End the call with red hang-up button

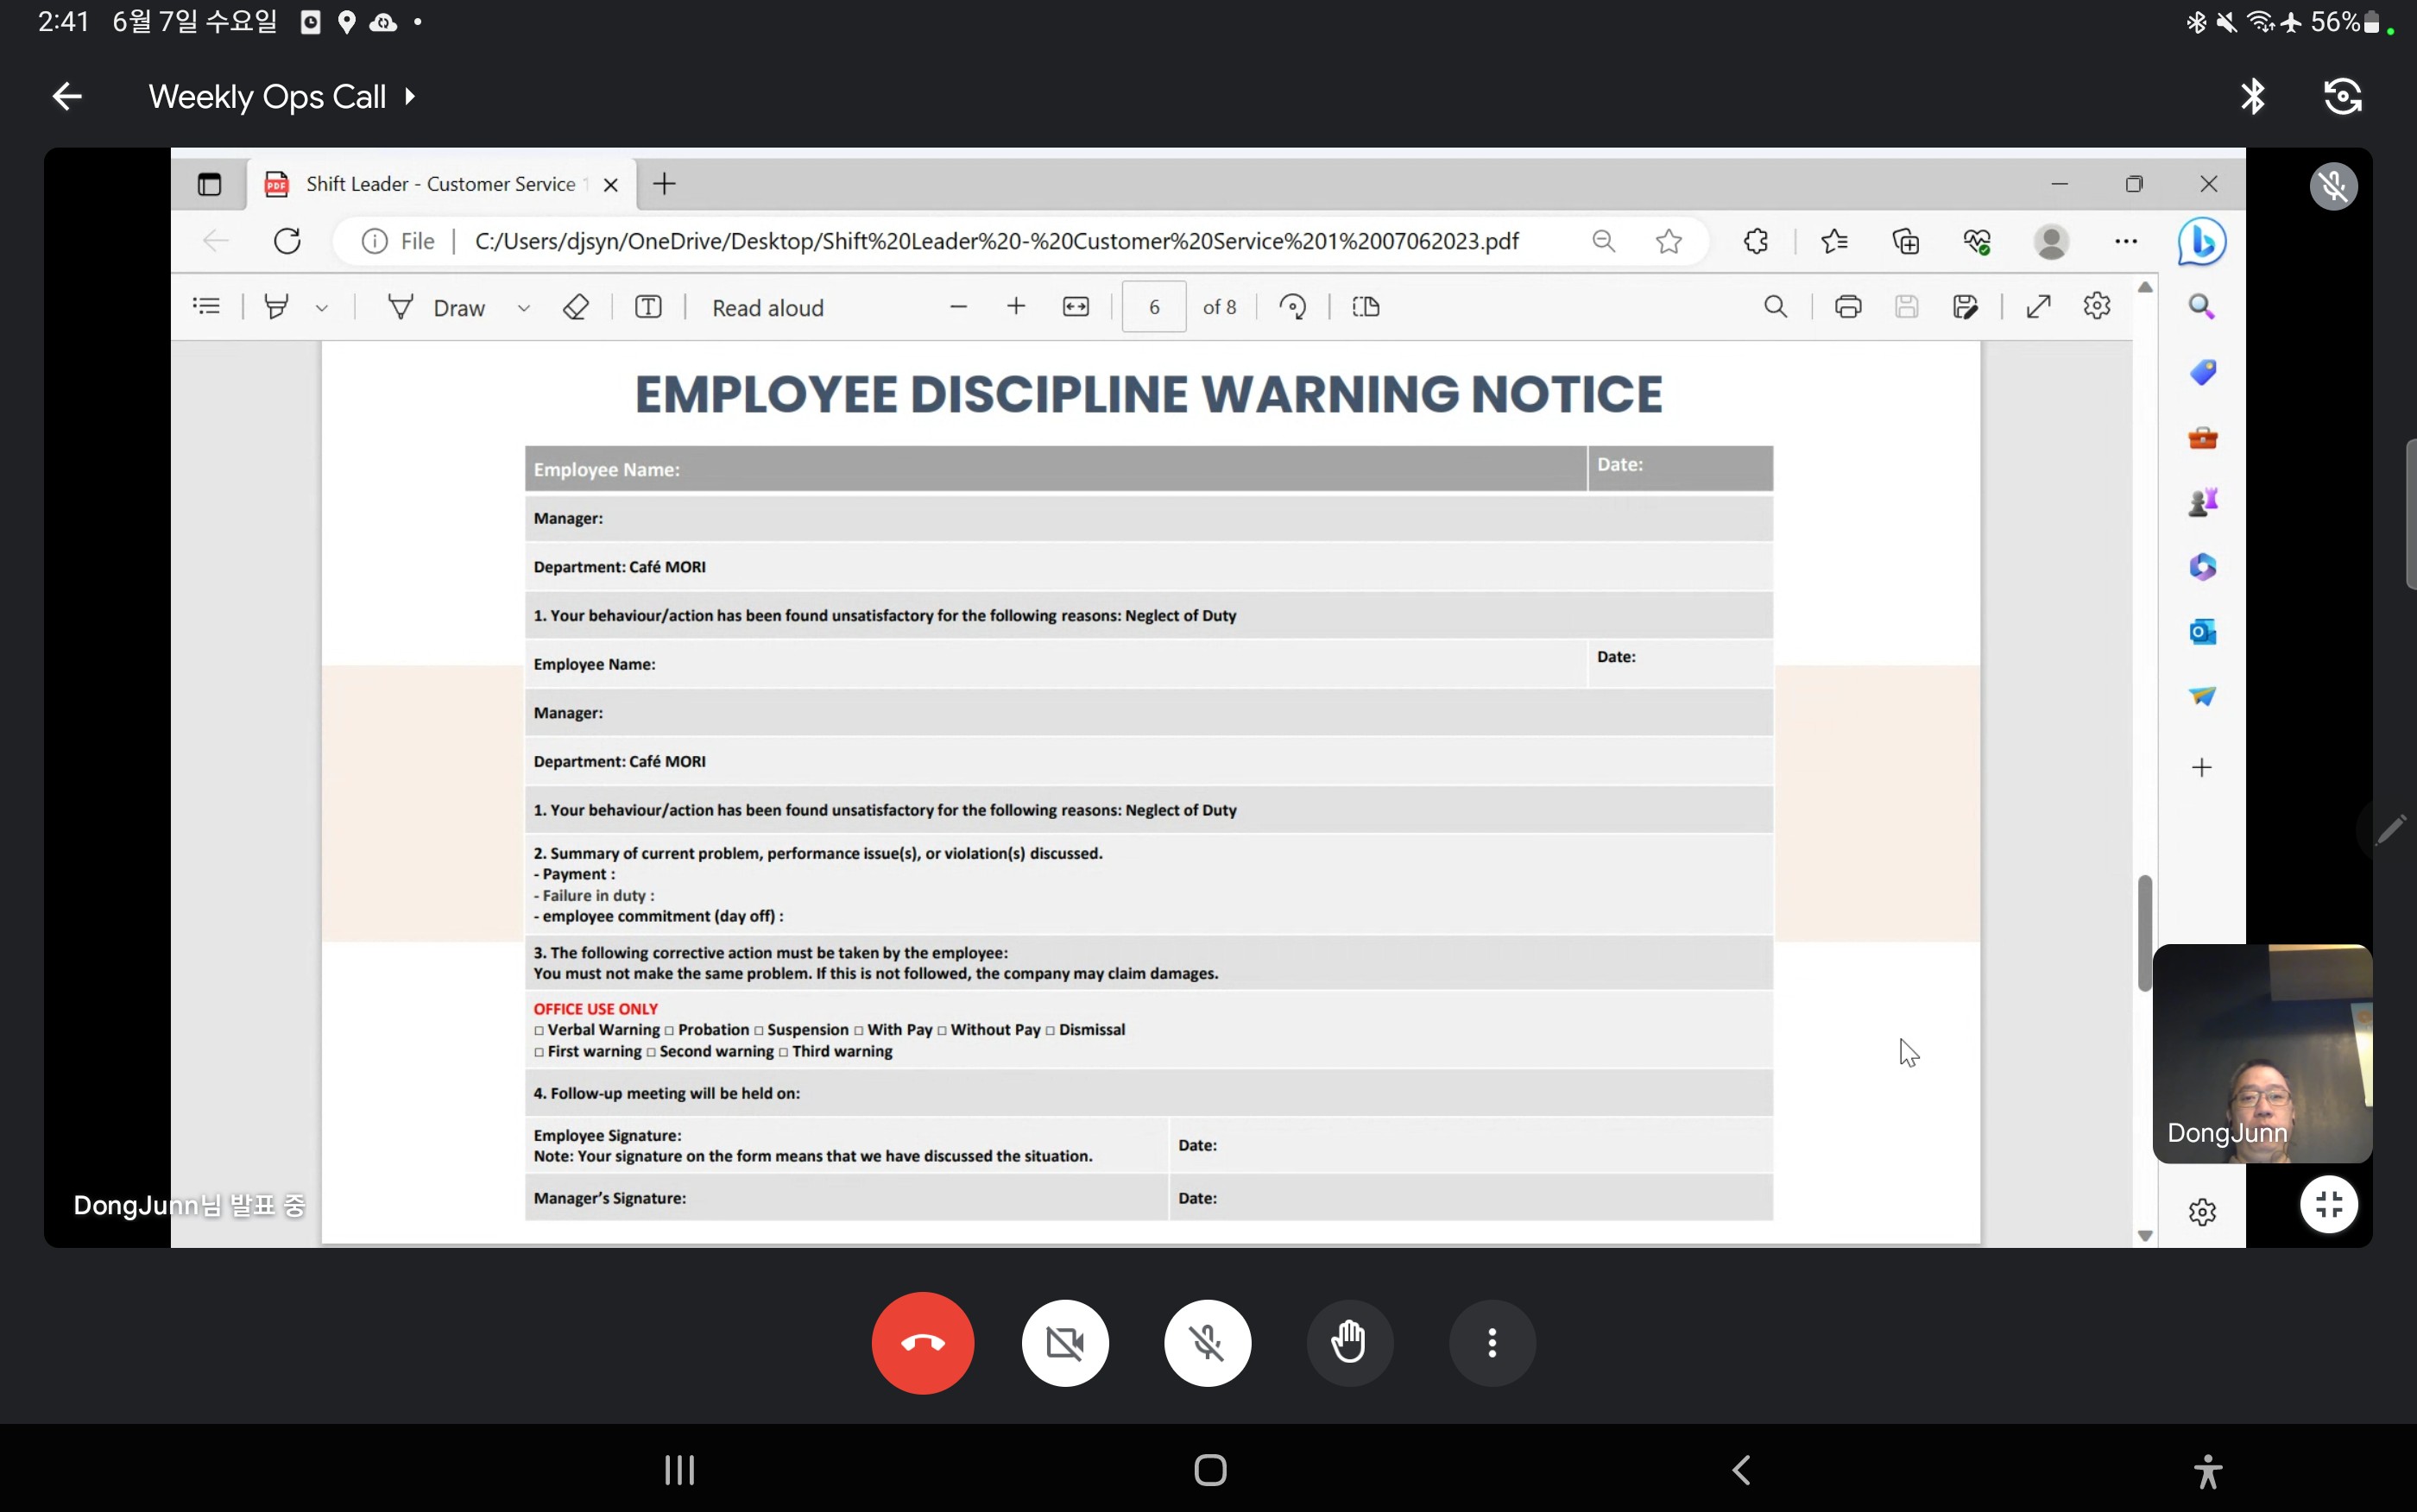click(922, 1342)
